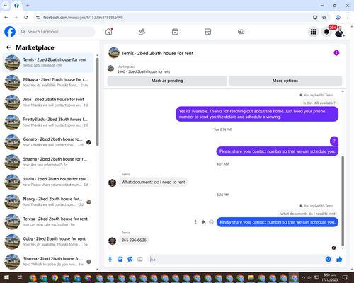
Task: Open conversation information purple icon
Action: click(336, 53)
